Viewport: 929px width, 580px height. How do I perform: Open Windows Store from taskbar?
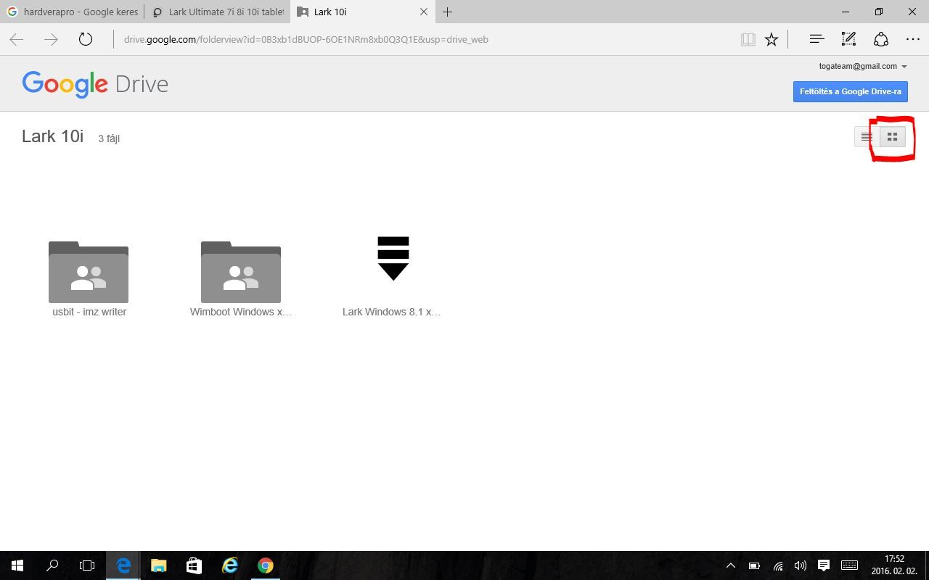194,565
